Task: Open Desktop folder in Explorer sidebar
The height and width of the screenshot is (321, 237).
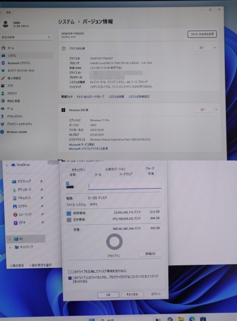Action: (21, 182)
